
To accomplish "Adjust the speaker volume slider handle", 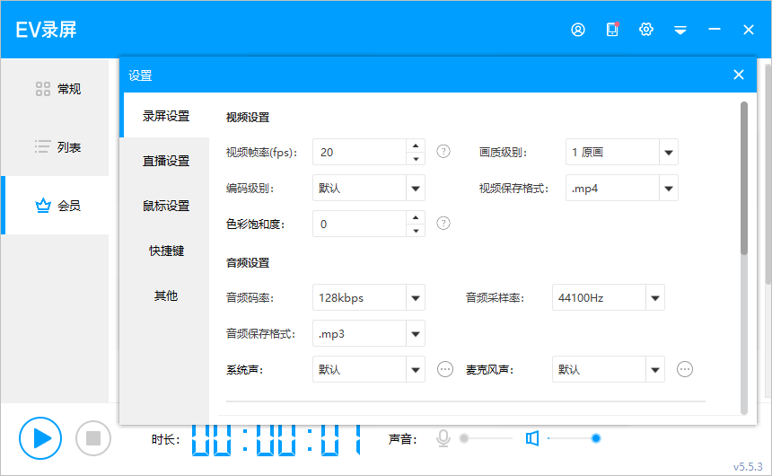I will [x=596, y=438].
